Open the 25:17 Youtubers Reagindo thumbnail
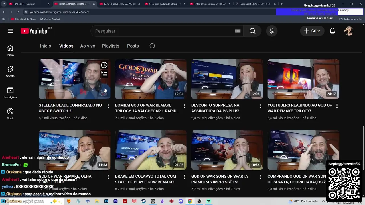Image resolution: width=365 pixels, height=205 pixels. (x=303, y=79)
